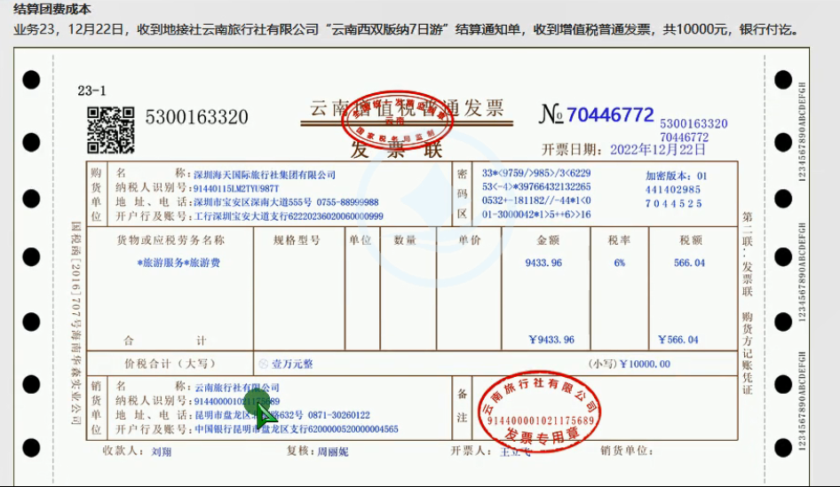Click the № symbol beside invoice number
Image resolution: width=840 pixels, height=487 pixels.
click(551, 114)
